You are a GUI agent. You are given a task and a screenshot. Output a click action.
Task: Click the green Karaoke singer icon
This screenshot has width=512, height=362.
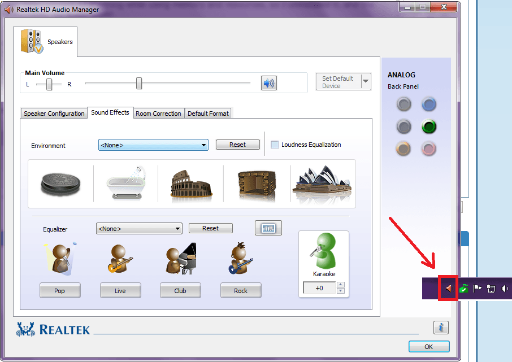point(323,251)
